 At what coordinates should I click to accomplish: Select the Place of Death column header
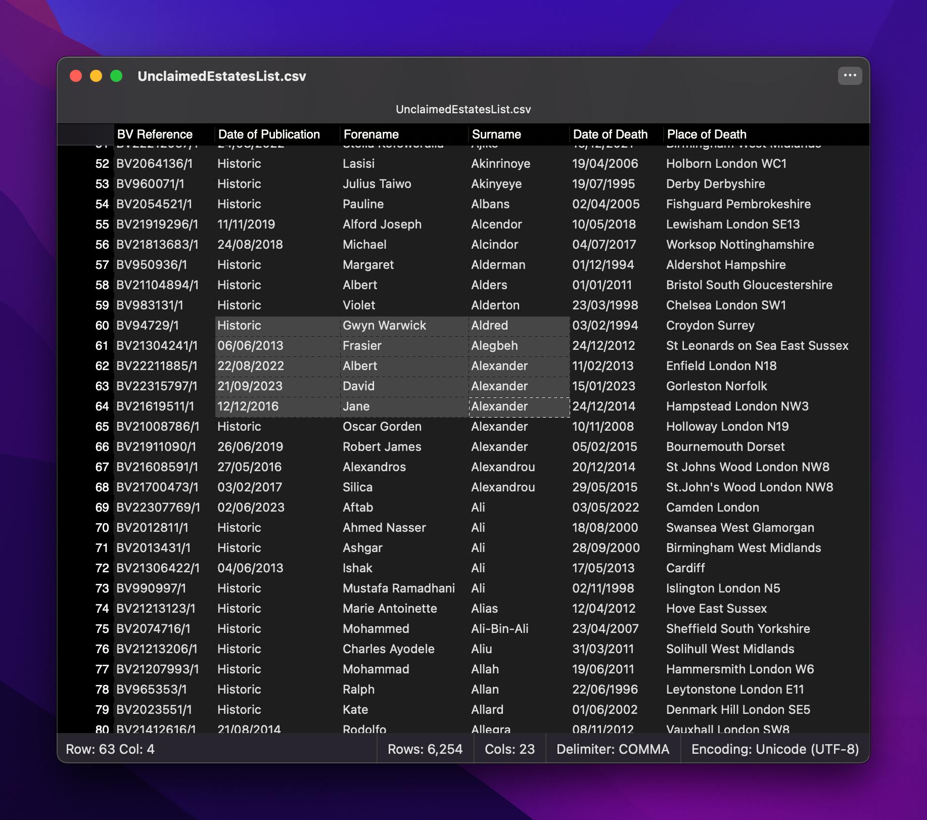[706, 134]
